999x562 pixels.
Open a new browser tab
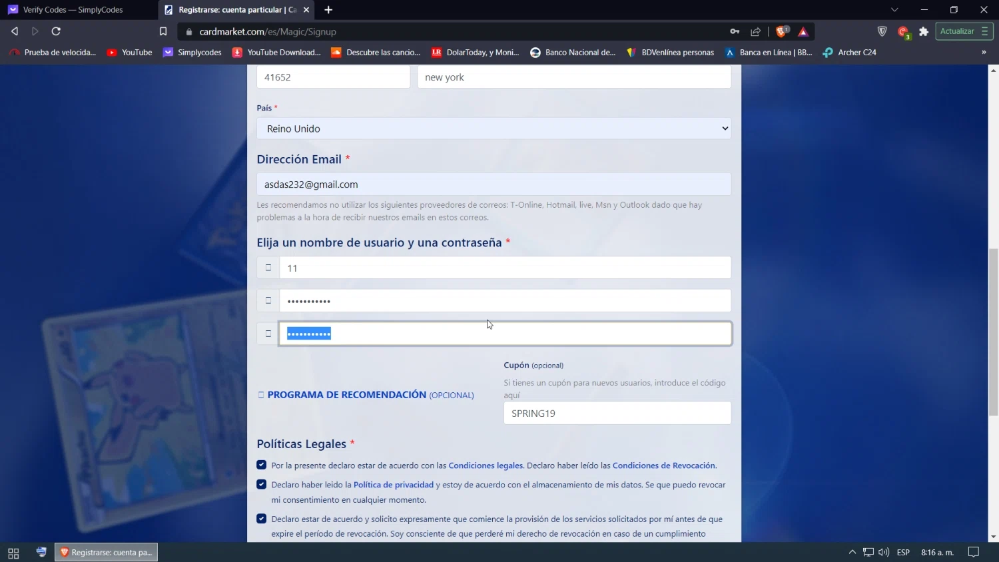(x=328, y=10)
